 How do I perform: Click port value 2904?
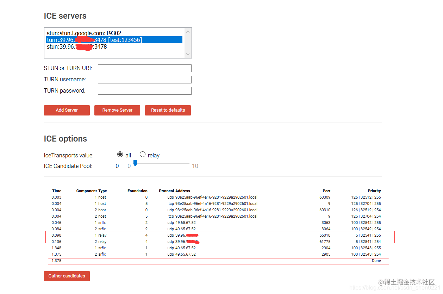(326, 248)
